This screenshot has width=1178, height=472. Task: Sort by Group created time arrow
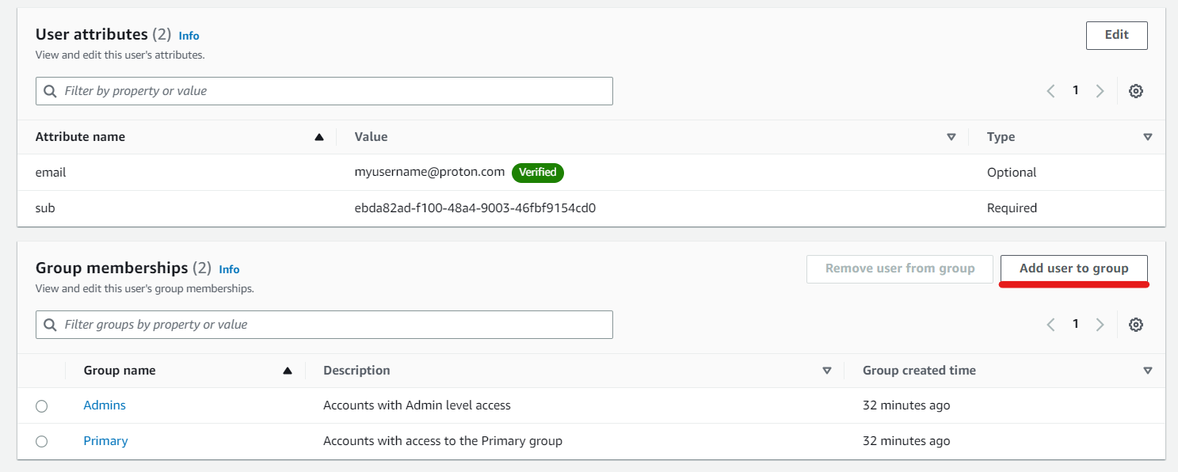point(1147,371)
